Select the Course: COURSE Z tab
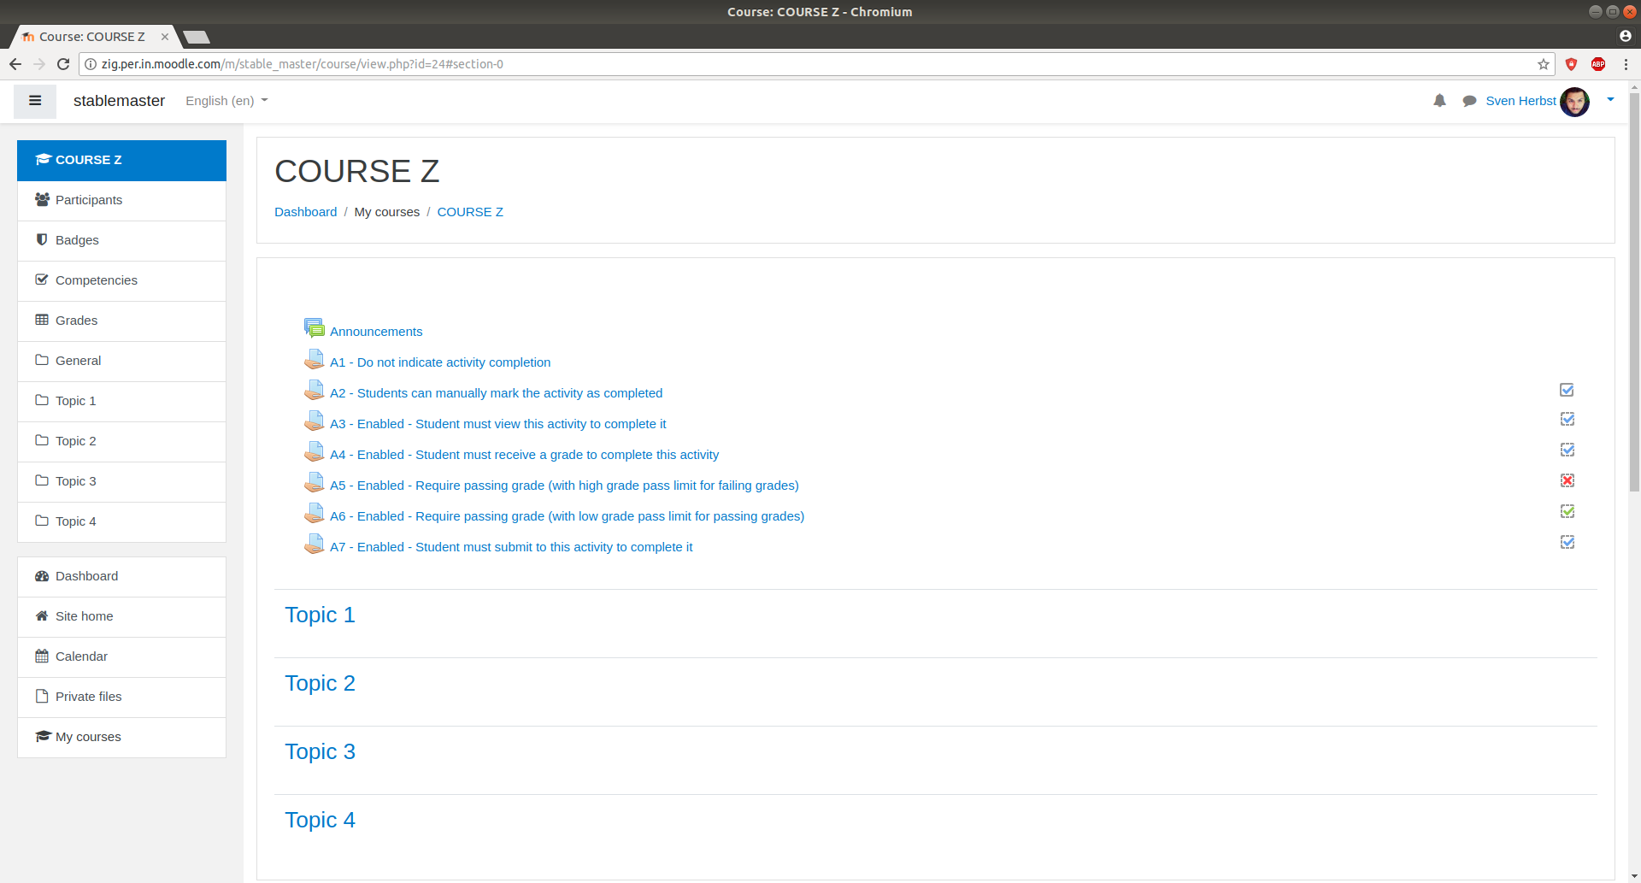The width and height of the screenshot is (1641, 883). 91,37
